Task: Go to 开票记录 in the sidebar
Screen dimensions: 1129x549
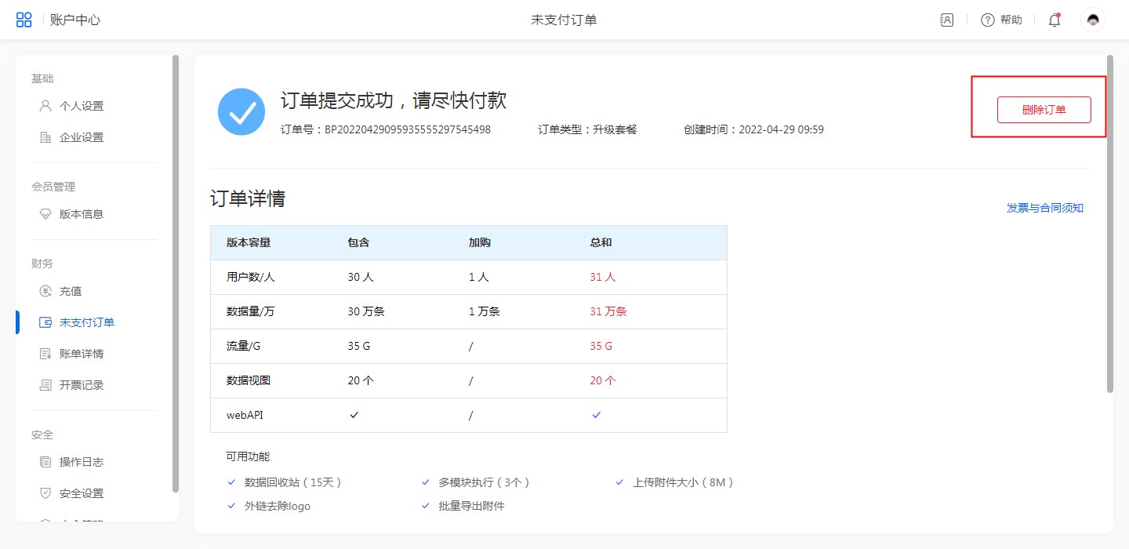Action: point(81,385)
